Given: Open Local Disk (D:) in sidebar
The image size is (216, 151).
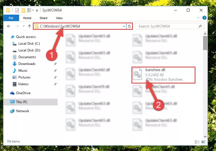Looking at the screenshot, I should pyautogui.click(x=29, y=50).
